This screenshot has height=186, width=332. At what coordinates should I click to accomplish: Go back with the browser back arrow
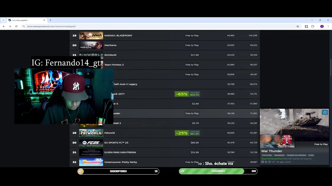(4, 26)
